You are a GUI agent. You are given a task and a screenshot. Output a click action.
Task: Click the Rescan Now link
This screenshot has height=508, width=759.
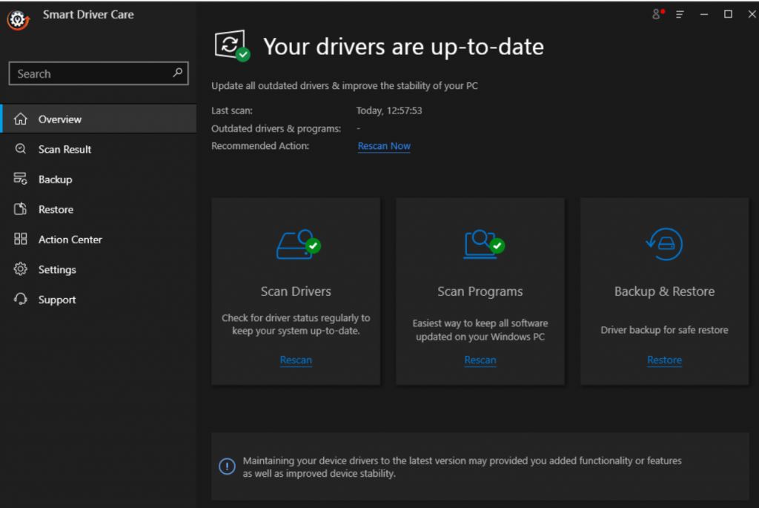point(384,146)
